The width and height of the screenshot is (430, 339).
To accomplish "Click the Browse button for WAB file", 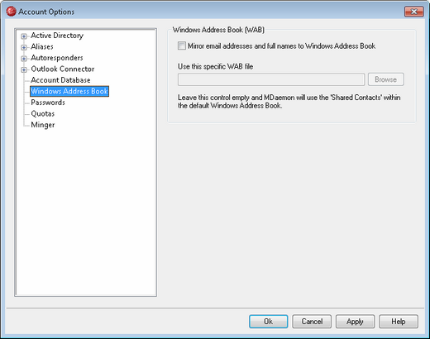I will click(385, 79).
